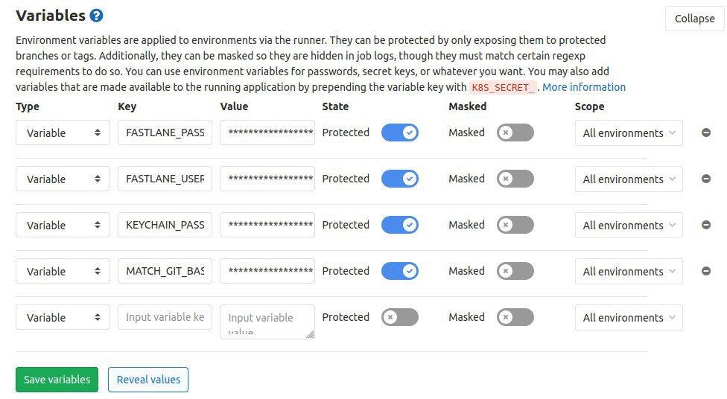Screen dimensions: 727x399
Task: Remove the KEYCHAIN_PASS variable row
Action: [x=705, y=225]
